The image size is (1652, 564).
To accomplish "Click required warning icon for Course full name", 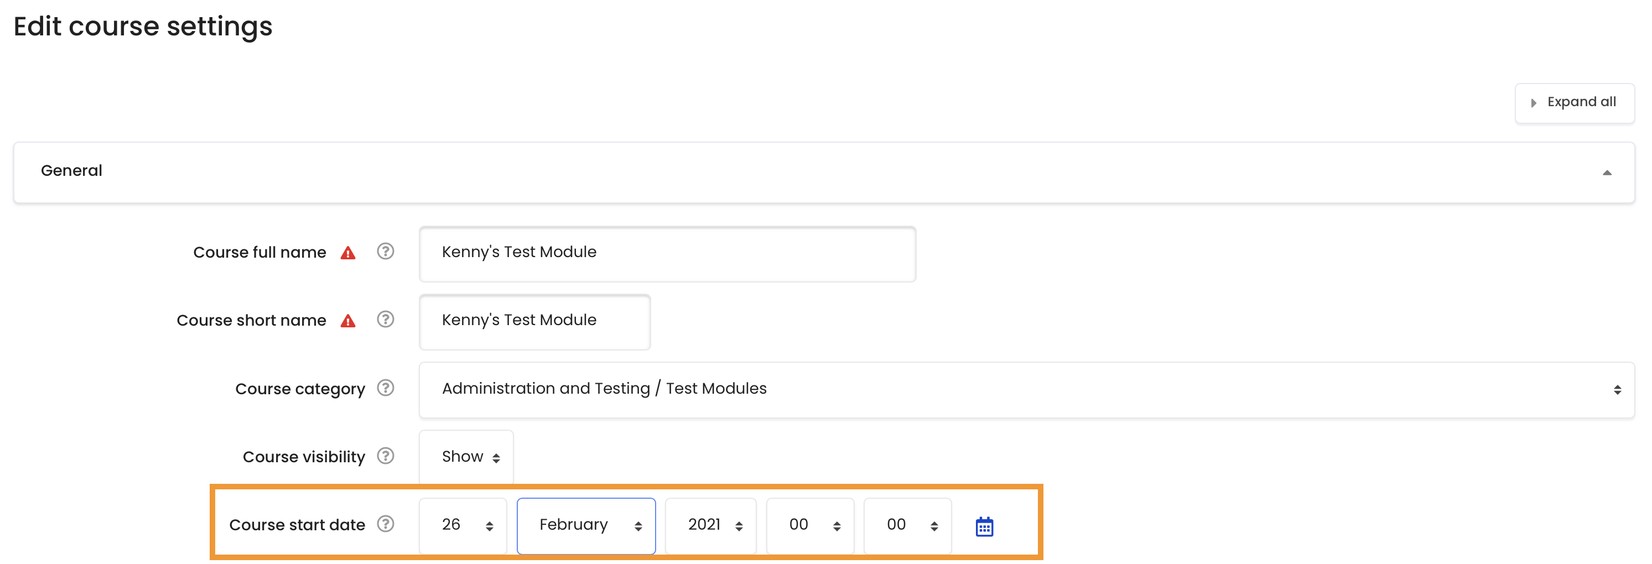I will pyautogui.click(x=347, y=253).
